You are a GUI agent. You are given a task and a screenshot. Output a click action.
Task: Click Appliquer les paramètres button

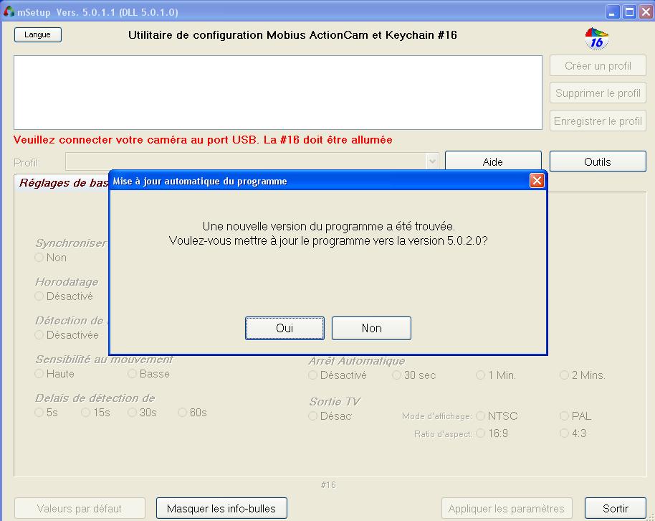pyautogui.click(x=507, y=509)
